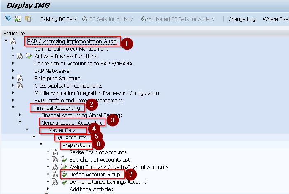Image resolution: width=289 pixels, height=194 pixels.
Task: Expand Cross-Application Components node
Action: (x=13, y=85)
